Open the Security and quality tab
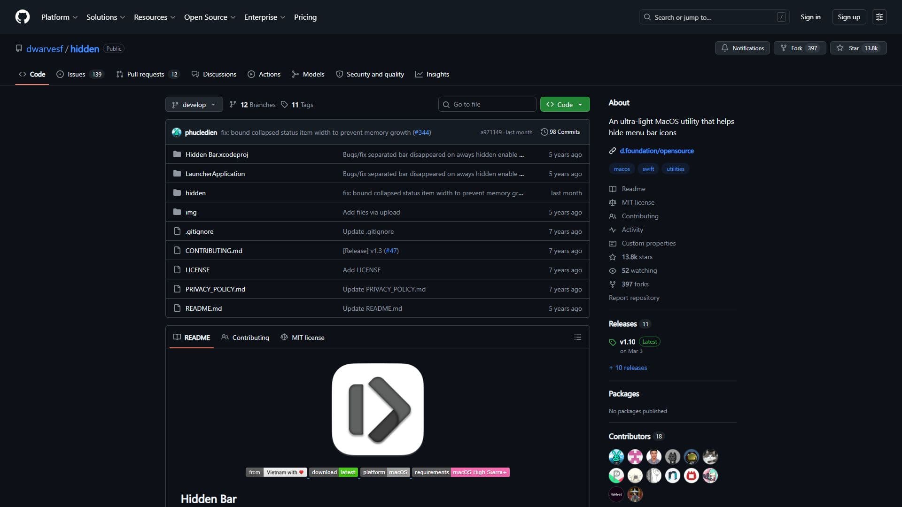 tap(370, 74)
